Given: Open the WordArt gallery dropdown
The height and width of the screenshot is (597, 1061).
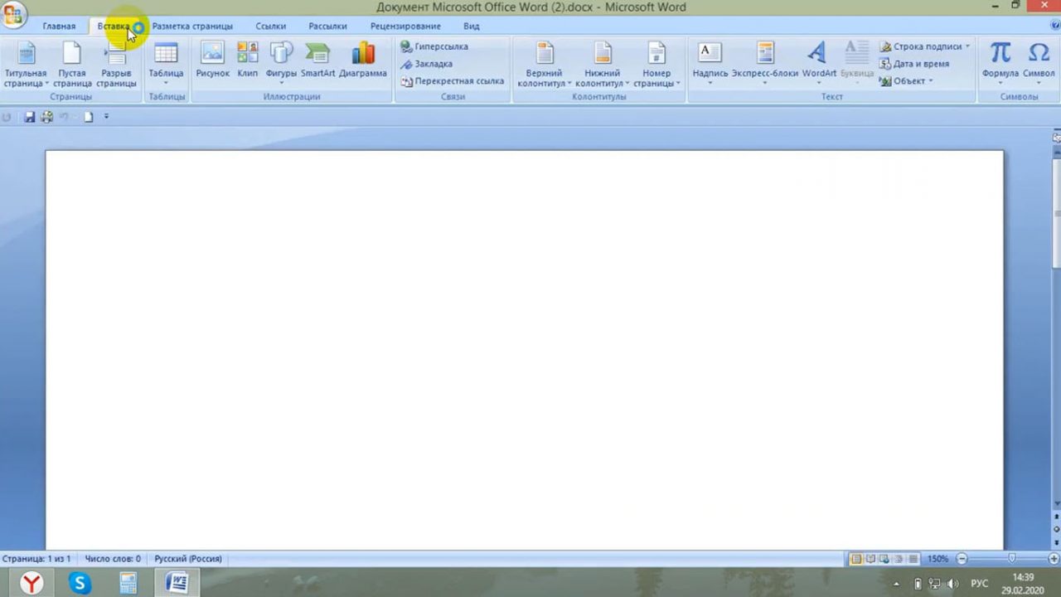Looking at the screenshot, I should [819, 65].
